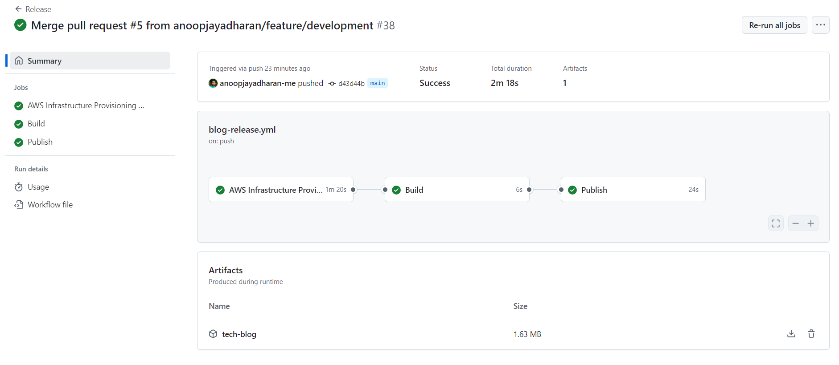Click the success check icon beside run title

(20, 25)
